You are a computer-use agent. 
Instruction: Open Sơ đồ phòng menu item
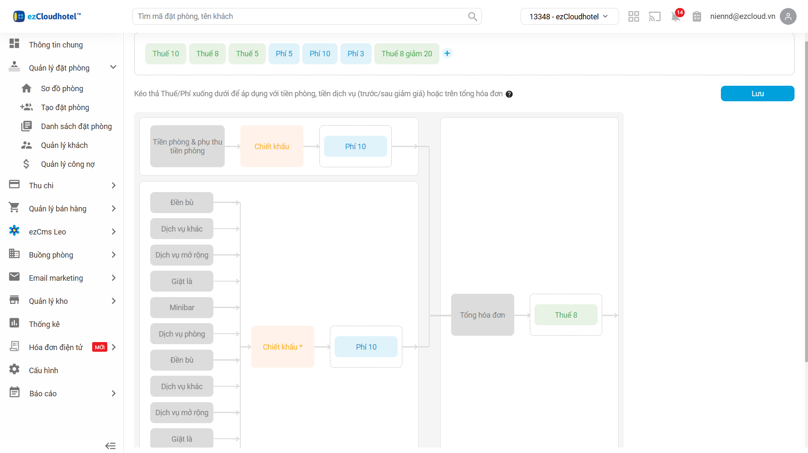click(x=62, y=88)
